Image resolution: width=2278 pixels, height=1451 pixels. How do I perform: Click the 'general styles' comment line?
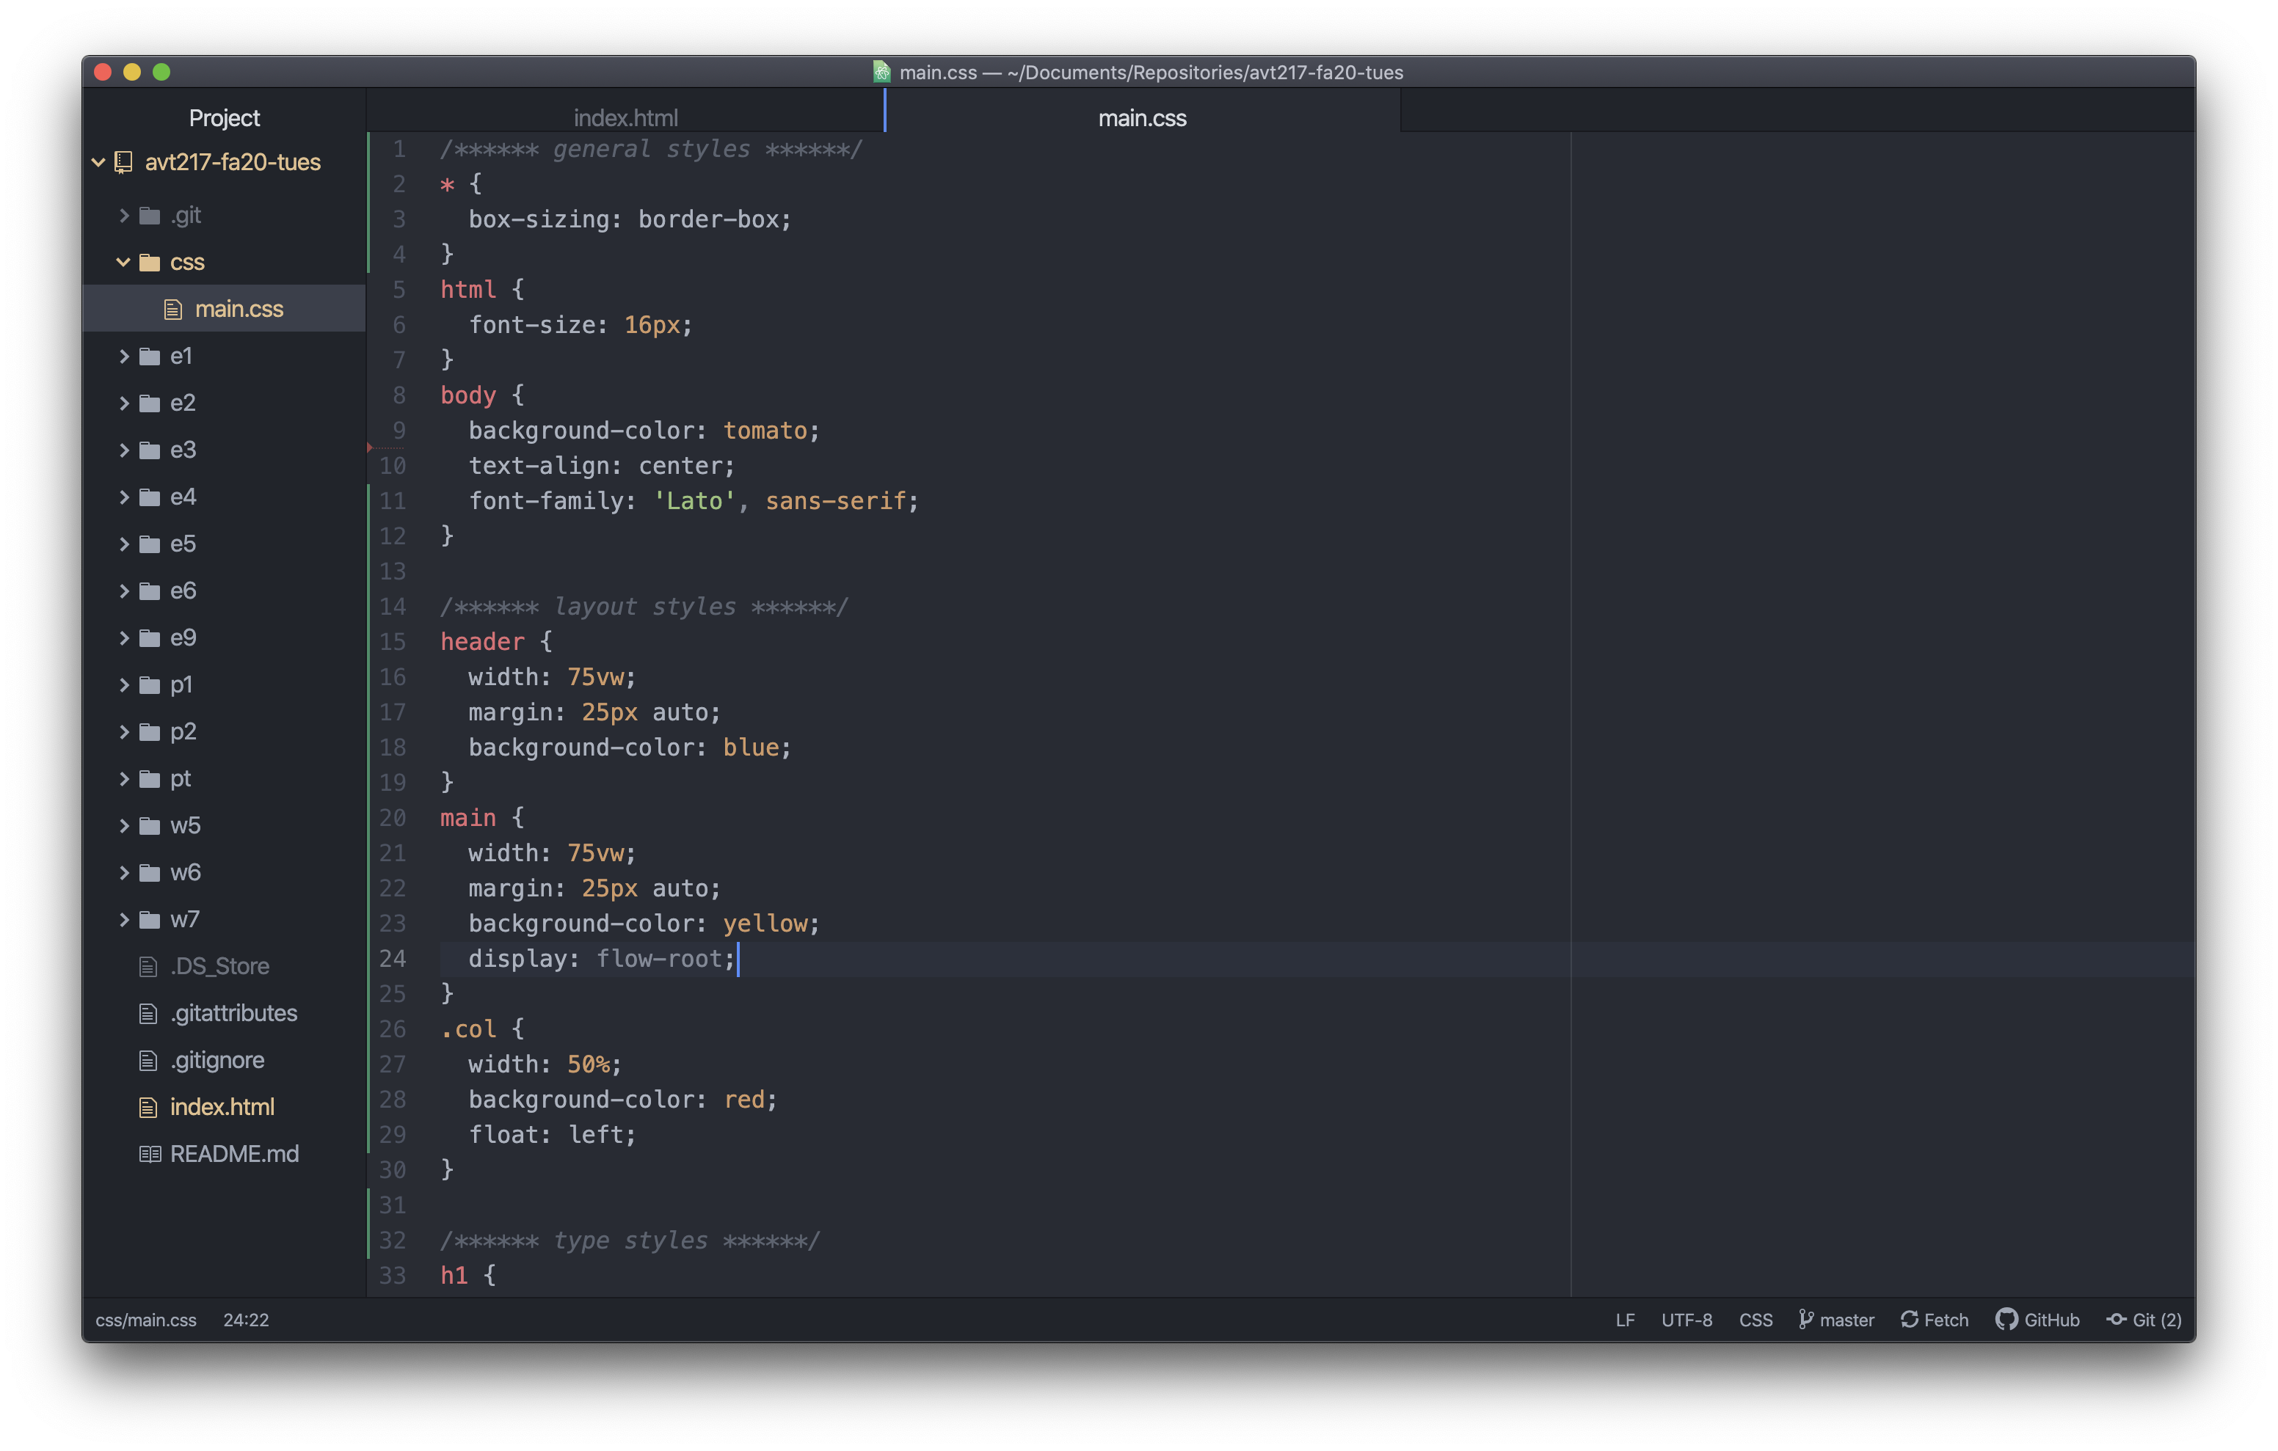coord(651,150)
